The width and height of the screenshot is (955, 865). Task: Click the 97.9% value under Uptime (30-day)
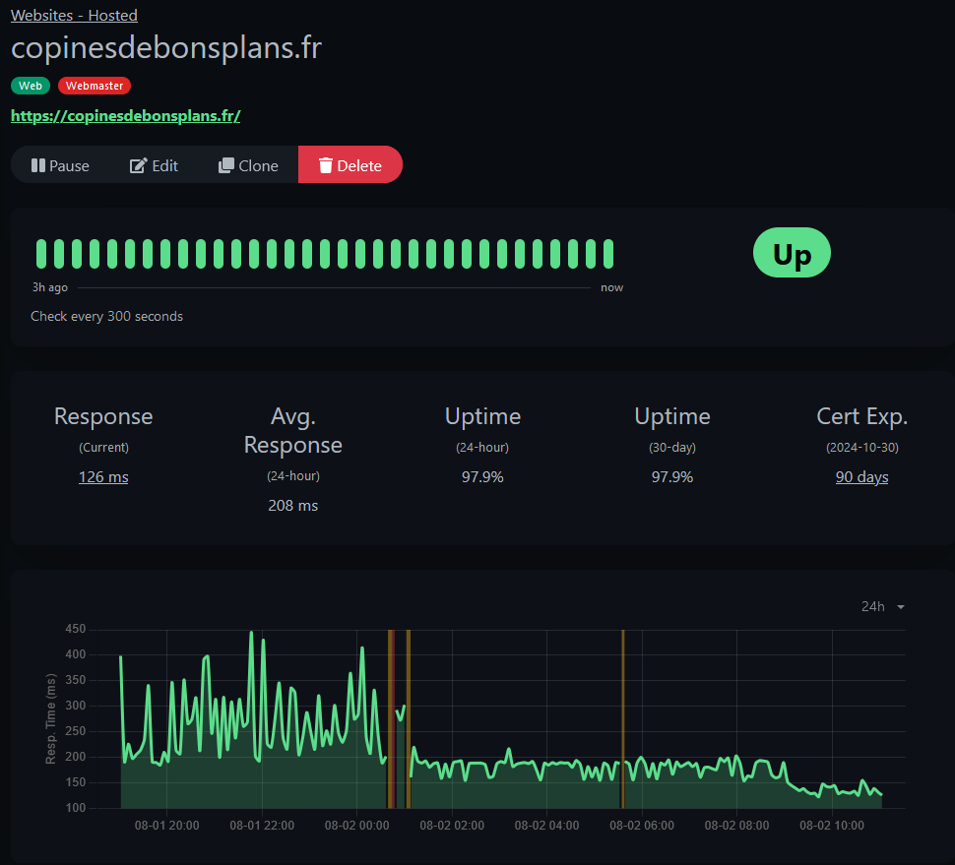click(672, 476)
